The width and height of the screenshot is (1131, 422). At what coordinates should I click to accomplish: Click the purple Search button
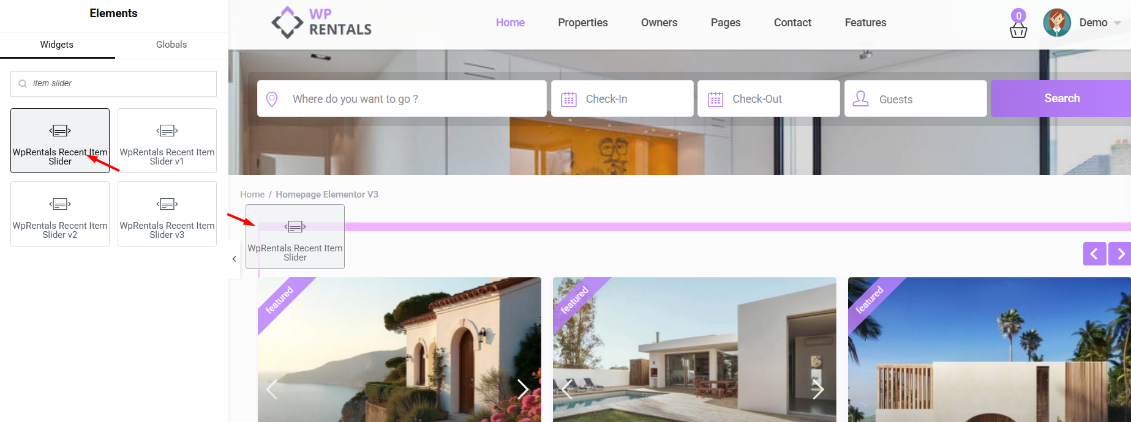pos(1061,98)
